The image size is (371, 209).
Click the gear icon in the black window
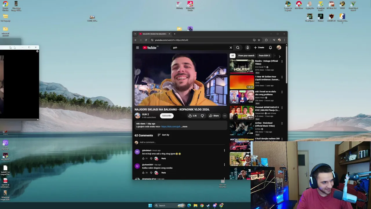click(x=37, y=51)
